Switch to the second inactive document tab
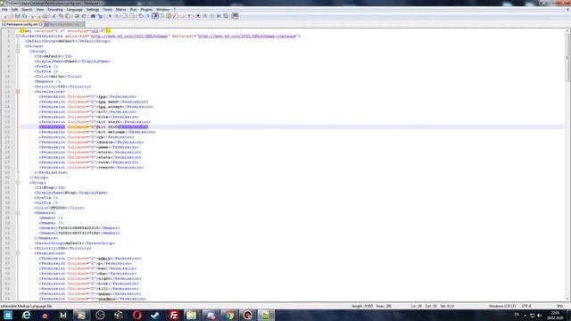This screenshot has width=571, height=321. point(64,24)
